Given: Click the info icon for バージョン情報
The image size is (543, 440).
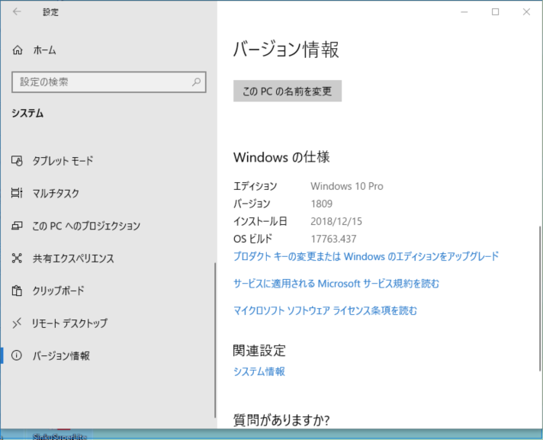Looking at the screenshot, I should (x=17, y=355).
